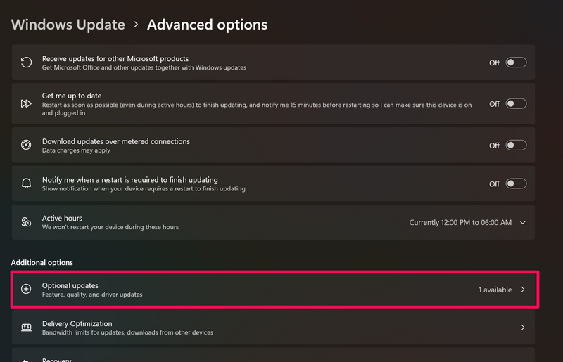Click the fast-forward icon for Get me up to date
563x362 pixels.
(x=26, y=103)
